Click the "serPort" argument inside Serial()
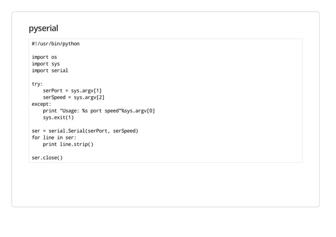Viewport: 336px width, 237px height. 98,131
